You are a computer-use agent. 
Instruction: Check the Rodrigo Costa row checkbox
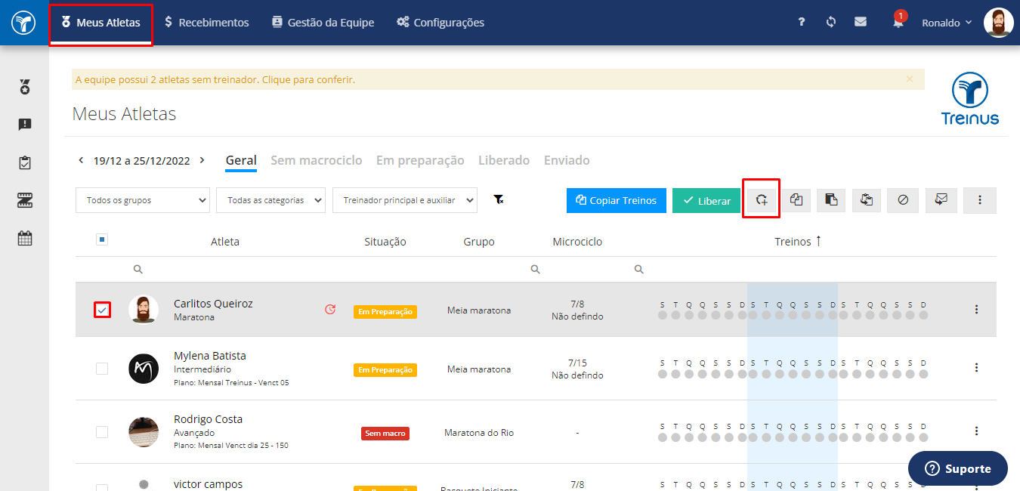click(102, 432)
